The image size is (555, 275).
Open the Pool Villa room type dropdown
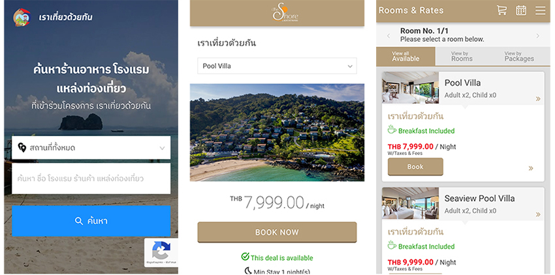[277, 66]
